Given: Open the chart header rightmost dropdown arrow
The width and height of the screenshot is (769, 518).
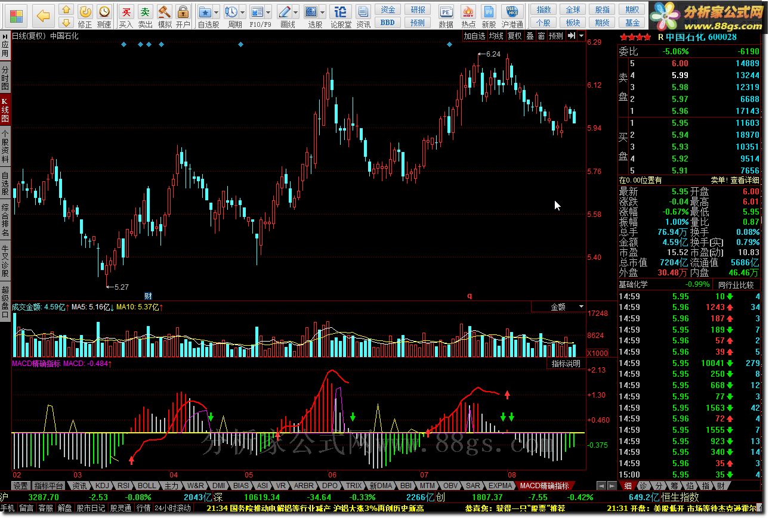Looking at the screenshot, I should (x=581, y=36).
